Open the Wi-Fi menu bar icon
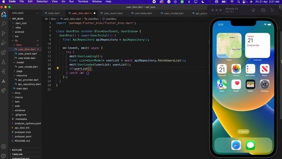 coord(232,2)
